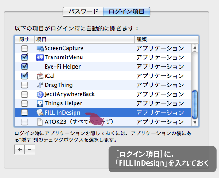
Task: Remove selected item with minus button
Action: pyautogui.click(x=29, y=149)
